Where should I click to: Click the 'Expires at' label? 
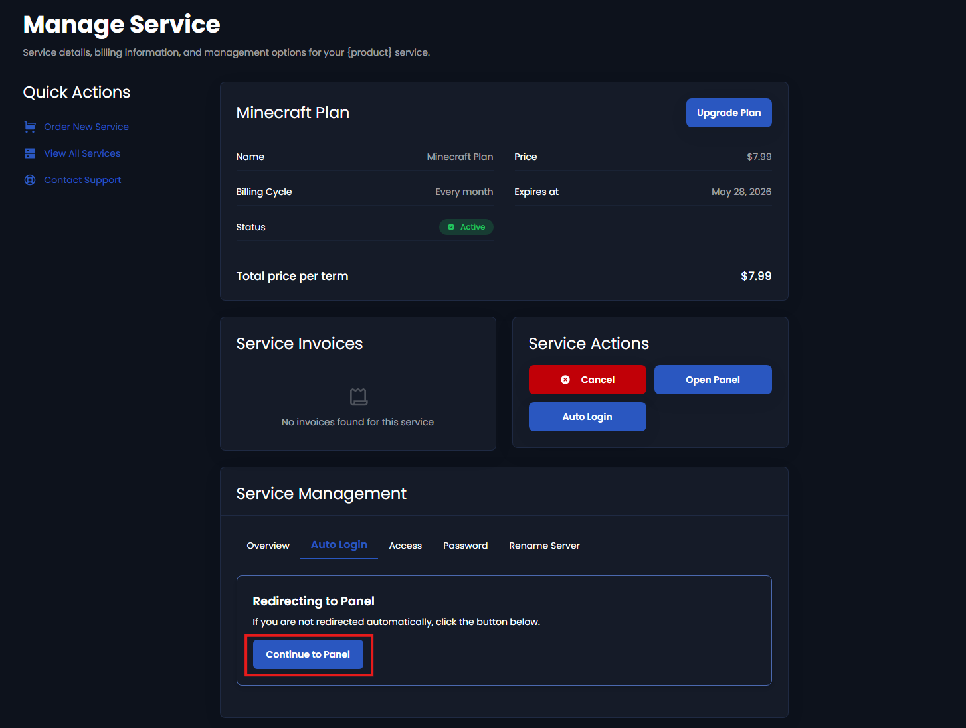[x=536, y=192]
